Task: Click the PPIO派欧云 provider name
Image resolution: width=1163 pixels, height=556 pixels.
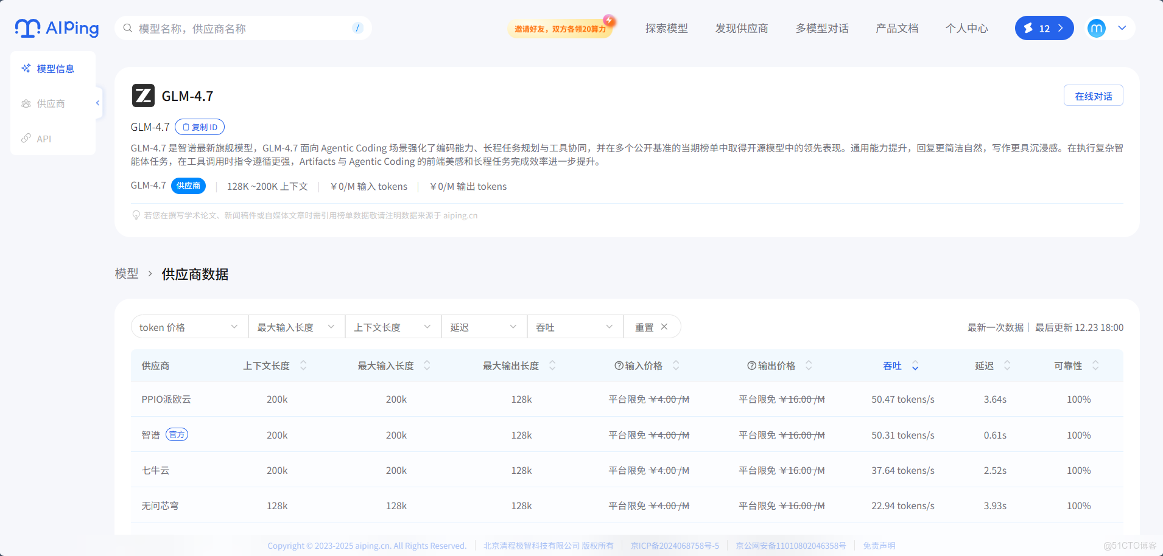Action: pyautogui.click(x=166, y=399)
